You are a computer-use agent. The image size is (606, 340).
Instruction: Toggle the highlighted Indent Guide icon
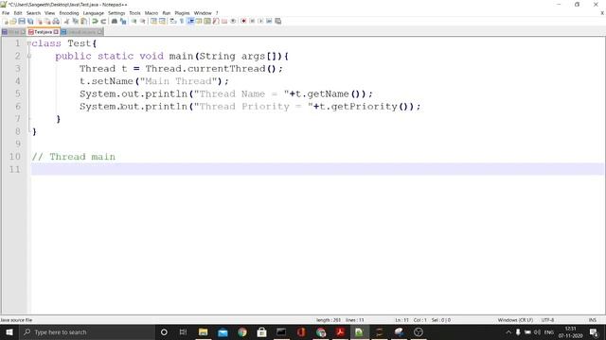pos(190,21)
